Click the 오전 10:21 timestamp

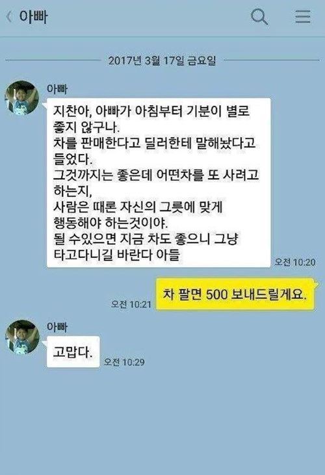(131, 304)
